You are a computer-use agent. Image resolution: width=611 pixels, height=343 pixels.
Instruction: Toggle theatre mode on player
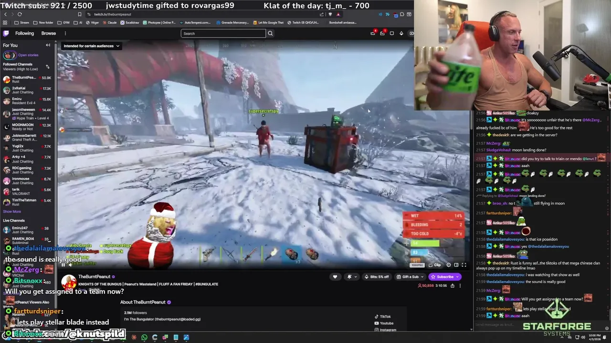click(x=456, y=265)
